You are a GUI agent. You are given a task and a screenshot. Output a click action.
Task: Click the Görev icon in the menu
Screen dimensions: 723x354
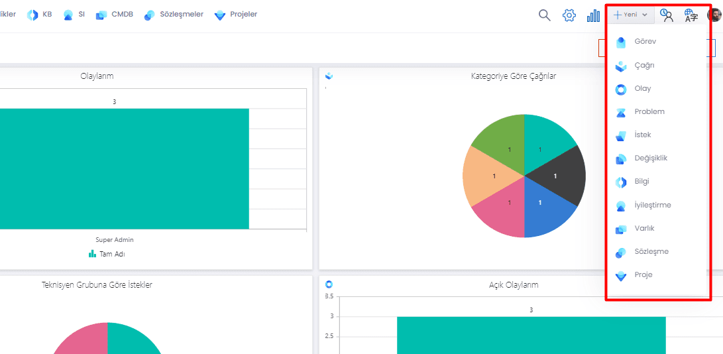click(x=621, y=42)
